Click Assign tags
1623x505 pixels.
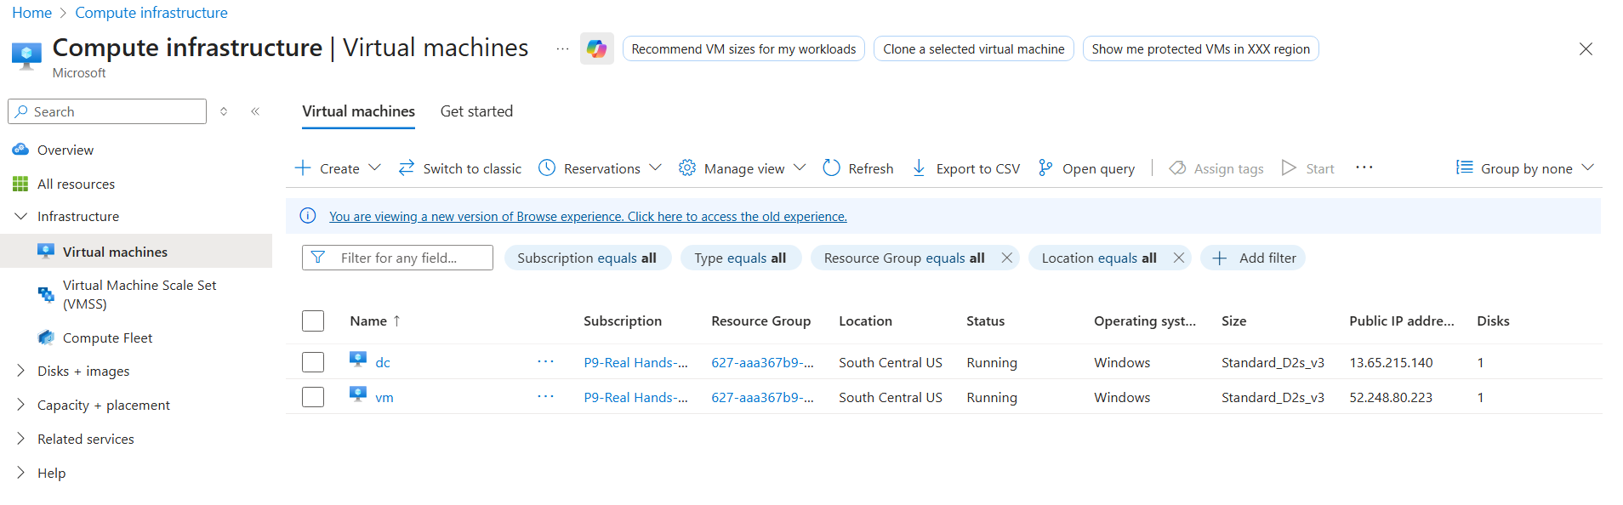pos(1216,168)
